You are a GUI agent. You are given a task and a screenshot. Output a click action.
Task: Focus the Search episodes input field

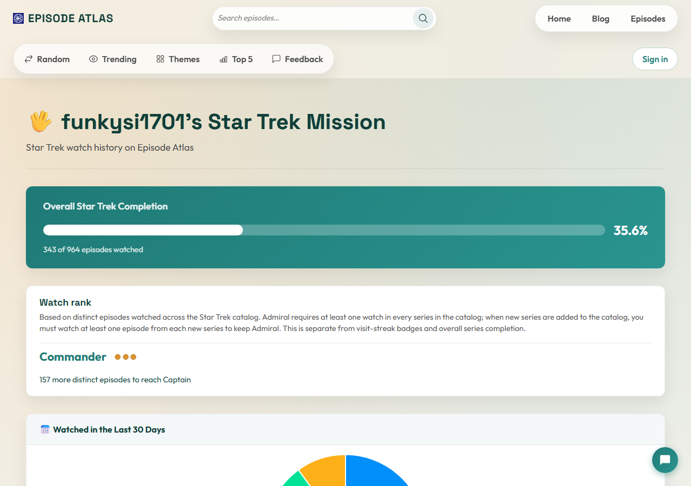coord(313,18)
